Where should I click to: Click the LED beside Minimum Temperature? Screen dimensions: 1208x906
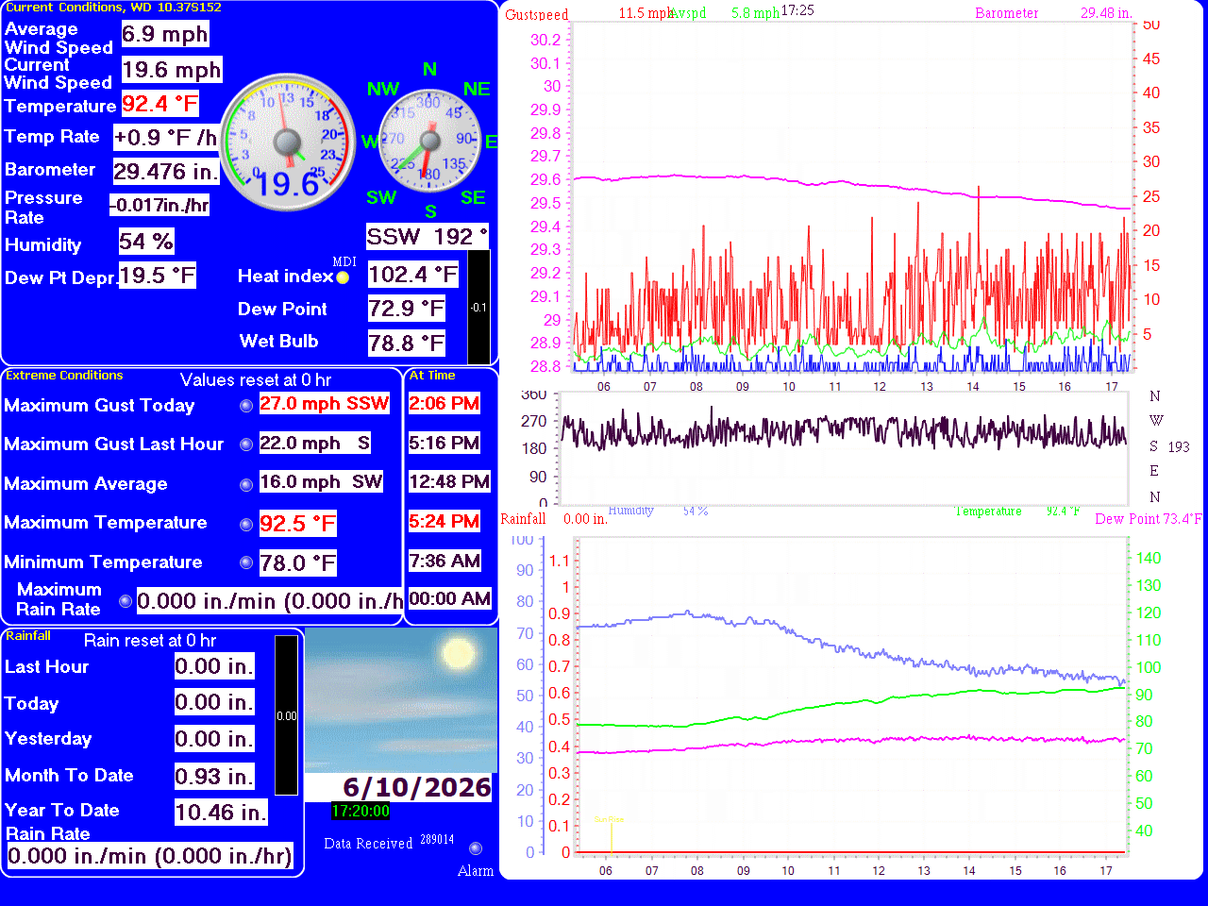(246, 562)
